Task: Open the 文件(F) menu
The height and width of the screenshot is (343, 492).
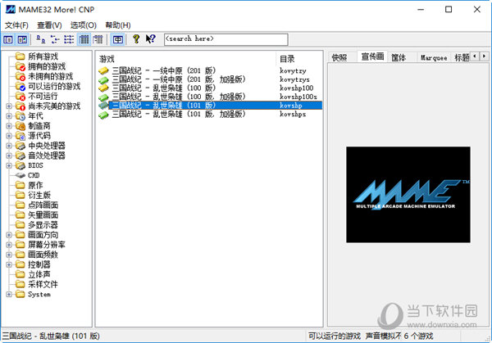Action: click(16, 25)
